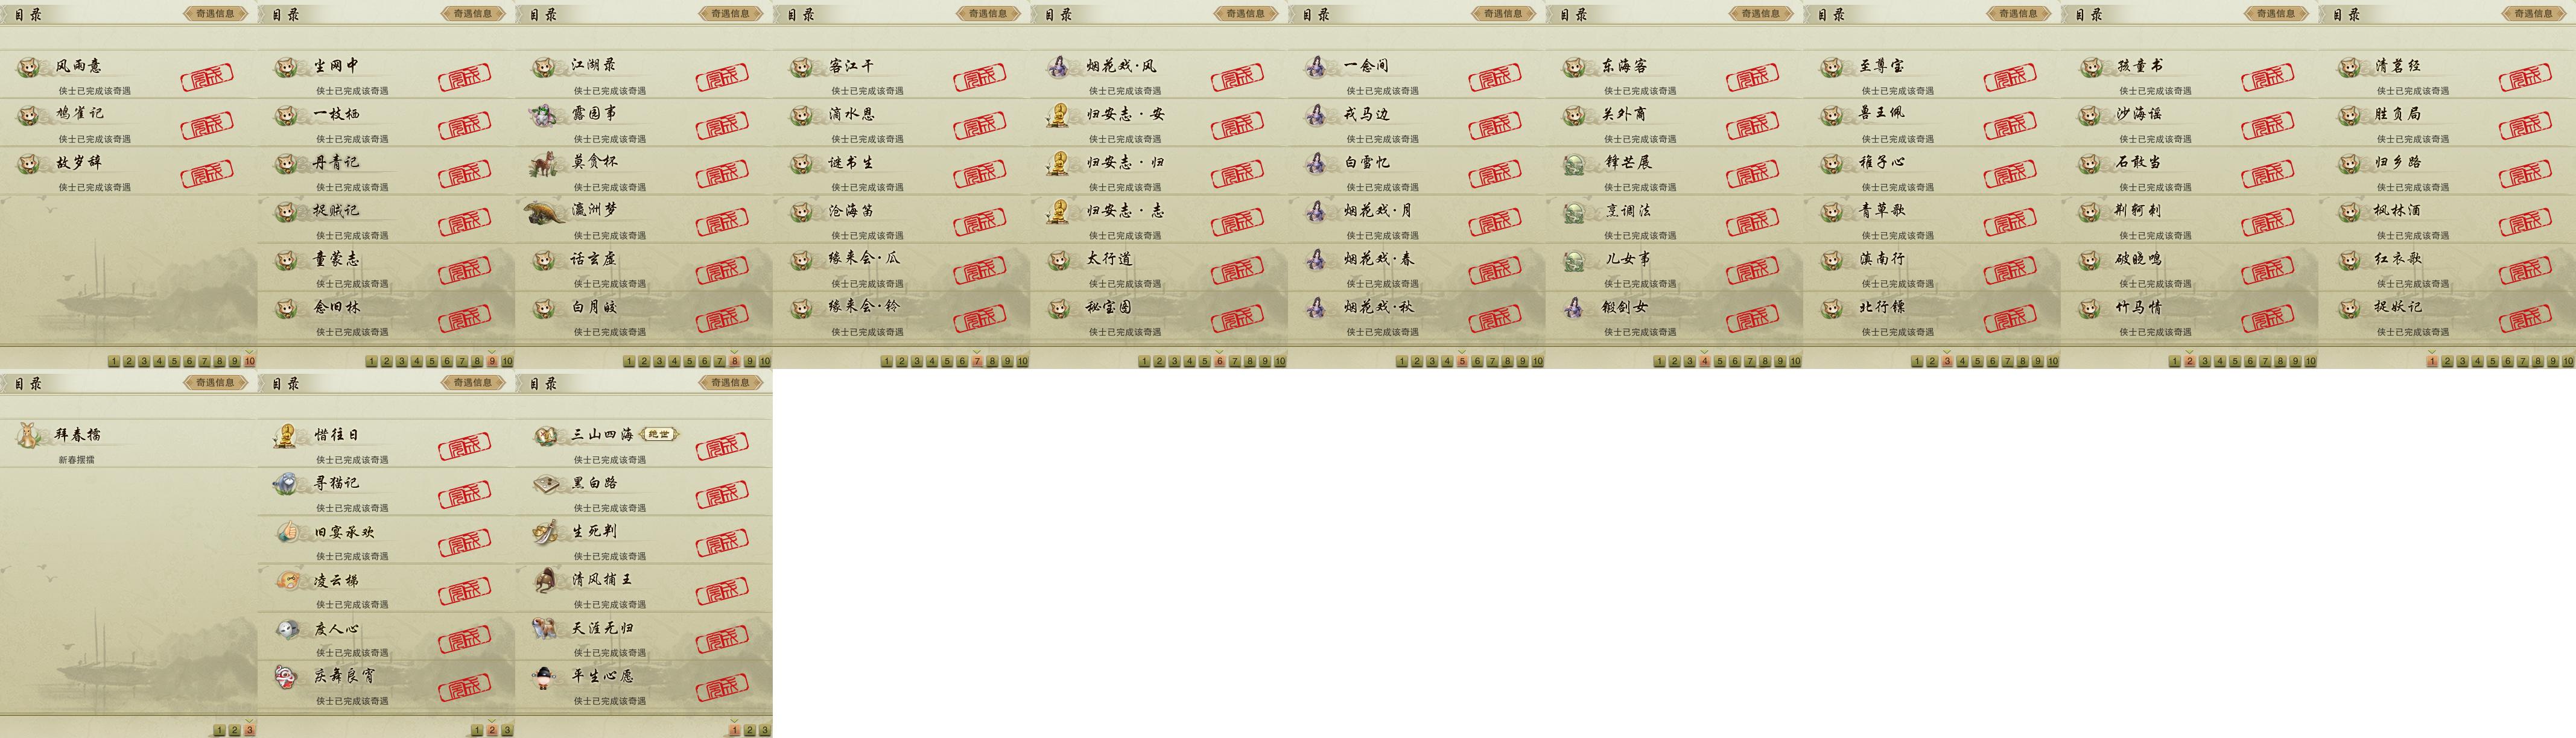Choose the white mask icon for 度人心
This screenshot has height=738, width=2576.
tap(287, 629)
